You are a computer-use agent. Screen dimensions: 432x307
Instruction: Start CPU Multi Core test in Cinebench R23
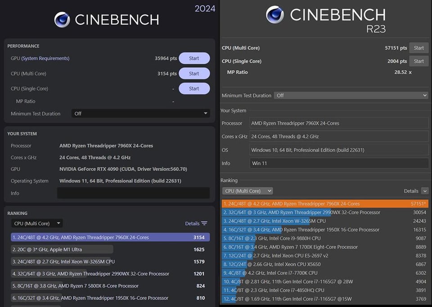pos(419,48)
